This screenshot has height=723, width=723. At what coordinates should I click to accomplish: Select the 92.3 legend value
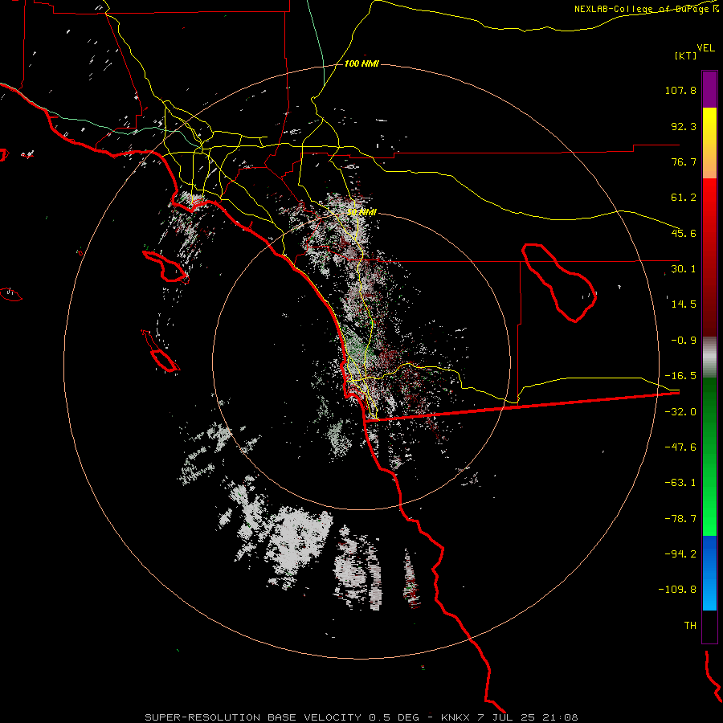click(x=684, y=126)
